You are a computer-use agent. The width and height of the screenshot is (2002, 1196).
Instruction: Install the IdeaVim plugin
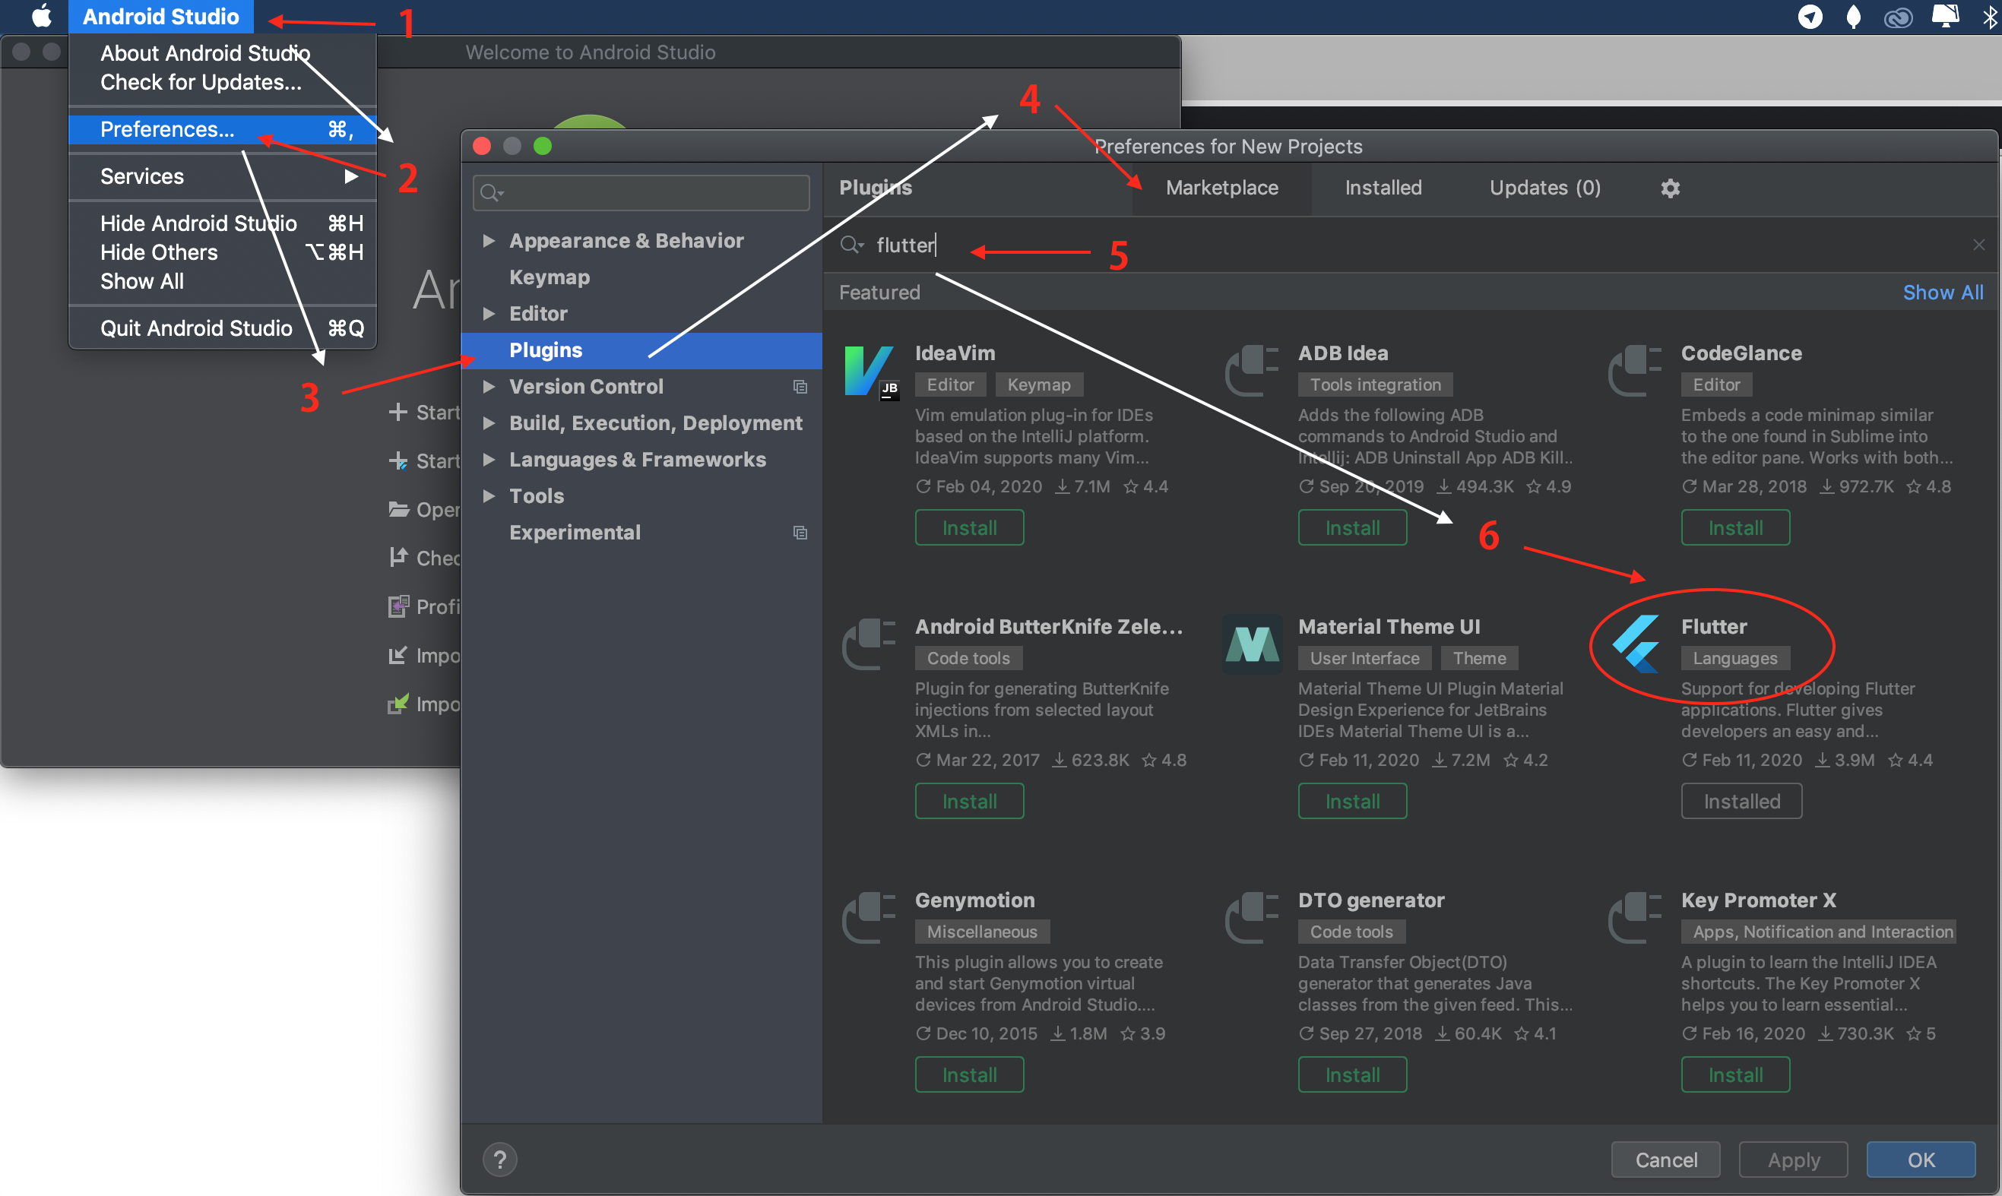(970, 528)
